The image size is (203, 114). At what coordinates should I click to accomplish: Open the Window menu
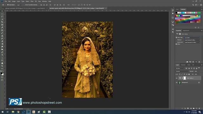(x=44, y=1)
